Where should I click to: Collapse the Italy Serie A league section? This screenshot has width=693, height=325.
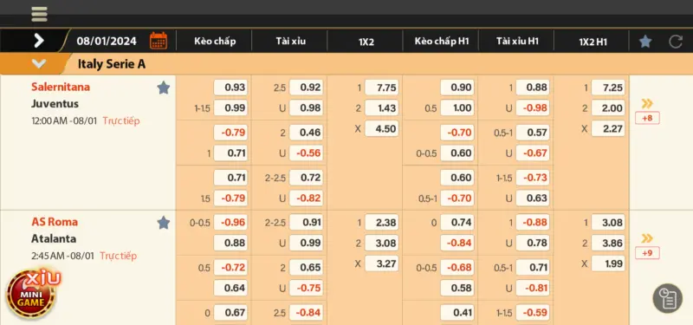(39, 64)
